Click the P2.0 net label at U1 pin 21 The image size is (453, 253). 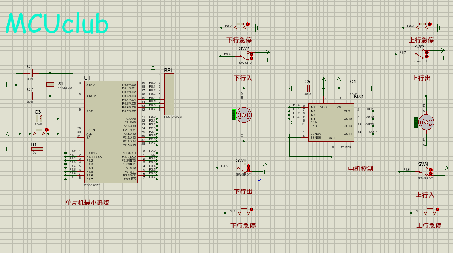[152, 117]
